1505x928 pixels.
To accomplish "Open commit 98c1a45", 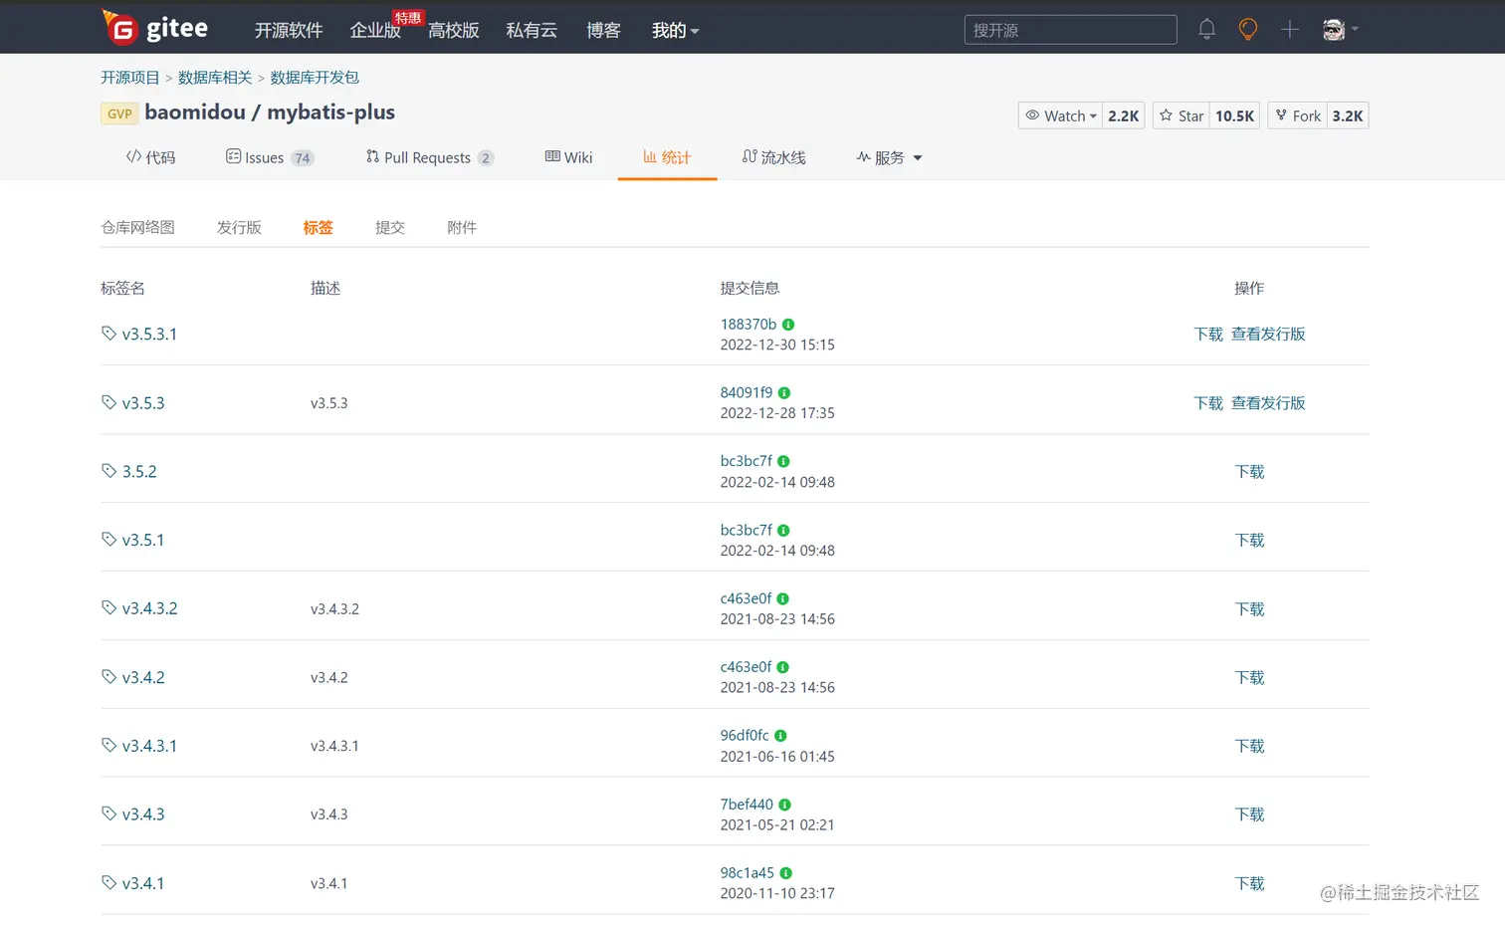I will tap(748, 873).
